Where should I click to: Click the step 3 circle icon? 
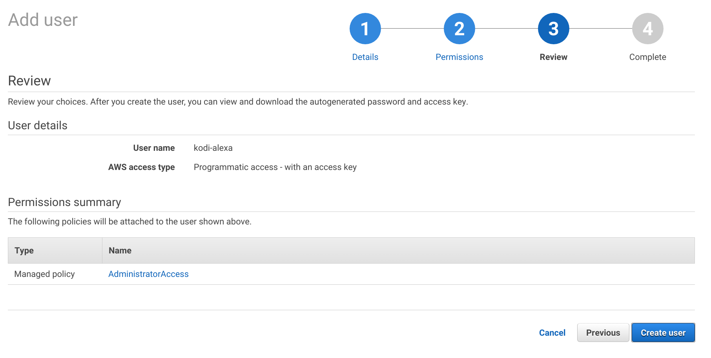553,29
